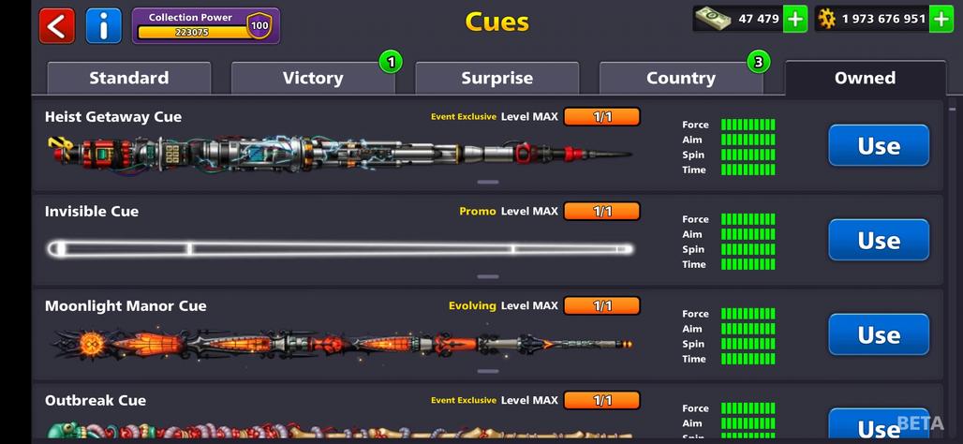
Task: Tap the cash stack icon
Action: tap(713, 19)
